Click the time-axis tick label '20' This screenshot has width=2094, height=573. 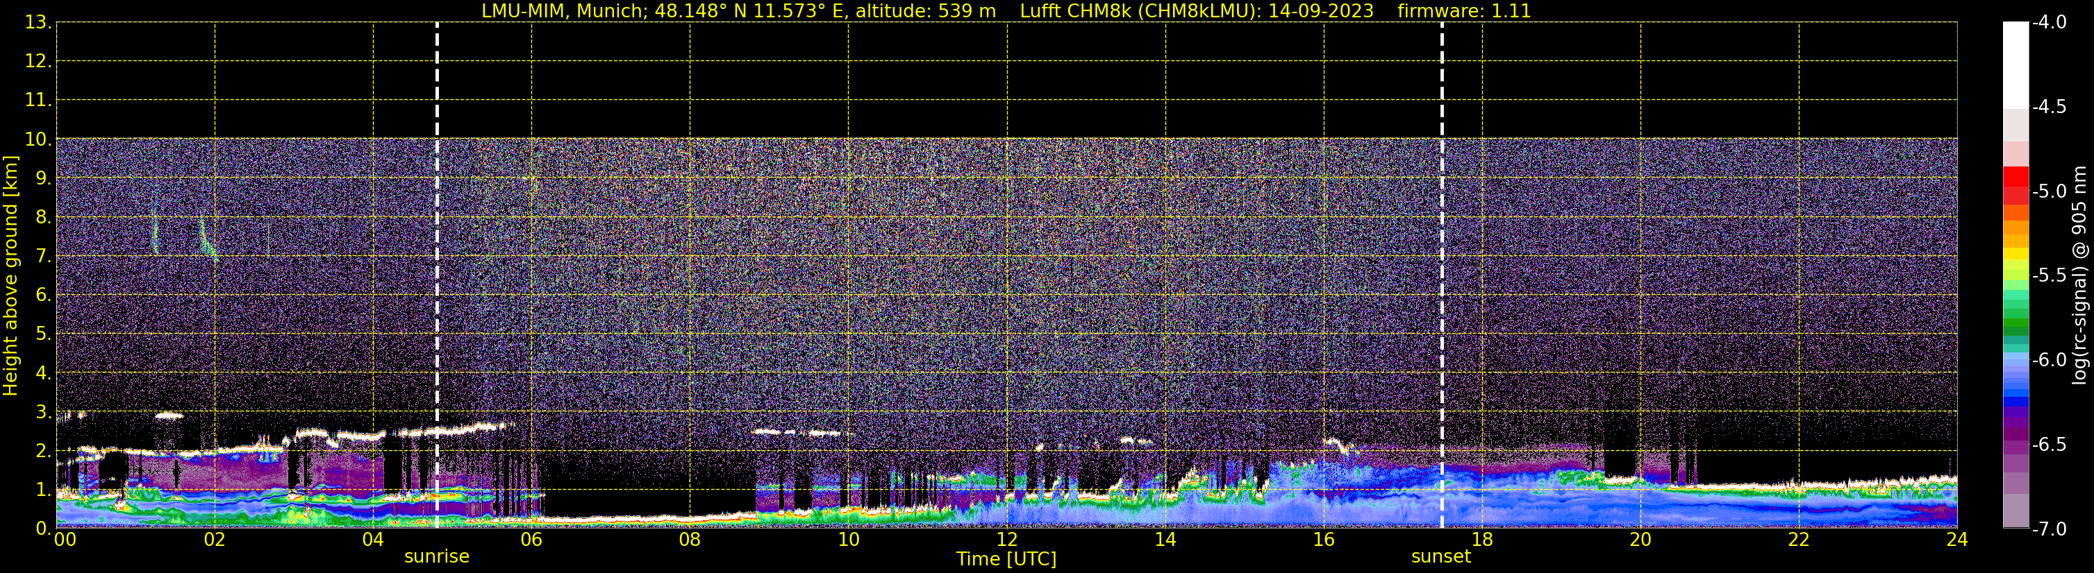[1640, 540]
